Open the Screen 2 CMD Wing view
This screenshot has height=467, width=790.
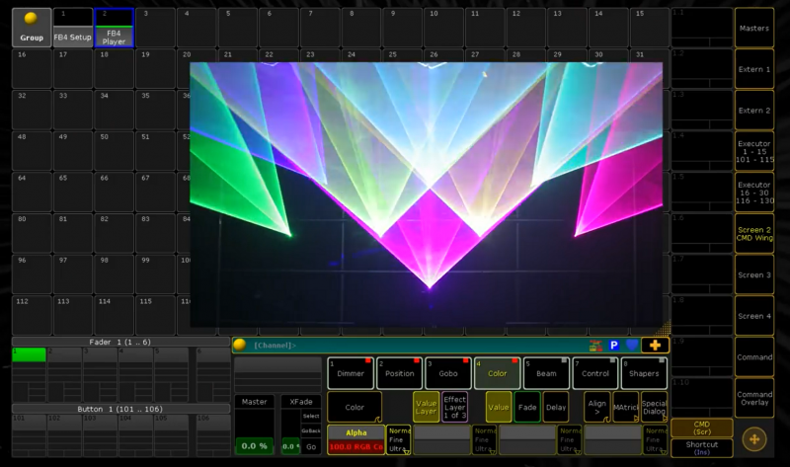pos(754,233)
